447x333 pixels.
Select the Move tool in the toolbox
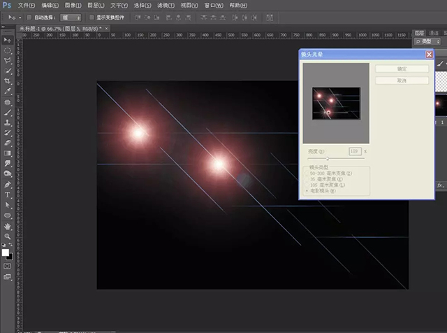click(8, 41)
